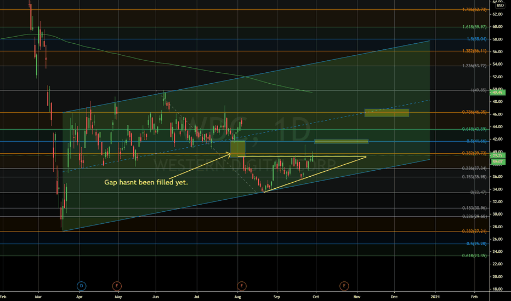Click the 1.382(56.11) Fibonacci level label
511x301 pixels.
(474, 51)
